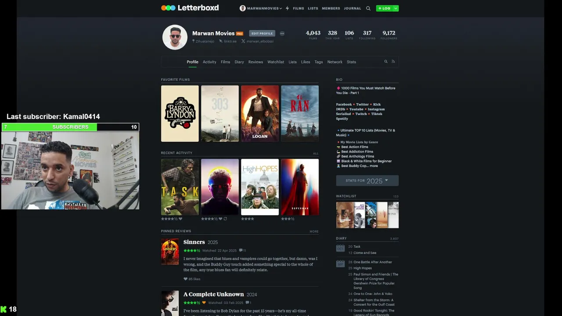Open the Stats for 2025 dropdown
This screenshot has height=316, width=562.
367,180
